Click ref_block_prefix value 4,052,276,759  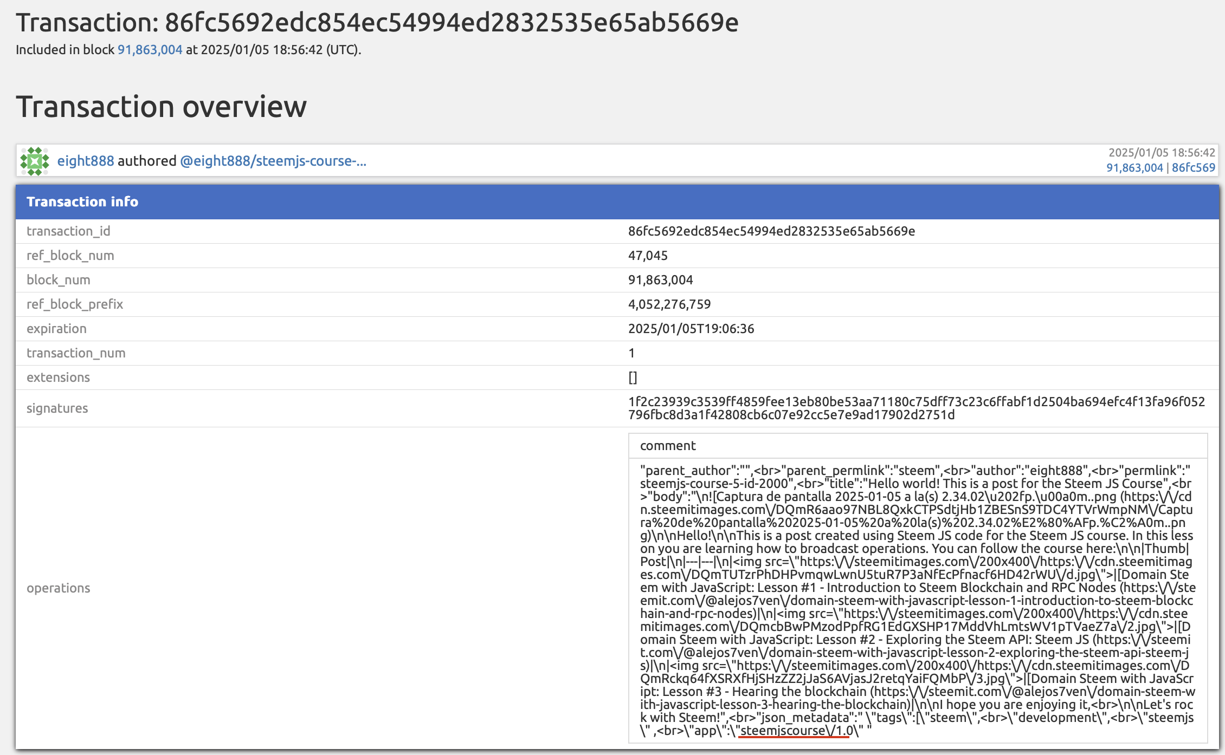pos(669,304)
